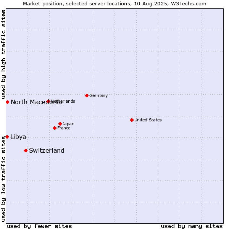Click the Libya red diamond marker

(x=7, y=137)
